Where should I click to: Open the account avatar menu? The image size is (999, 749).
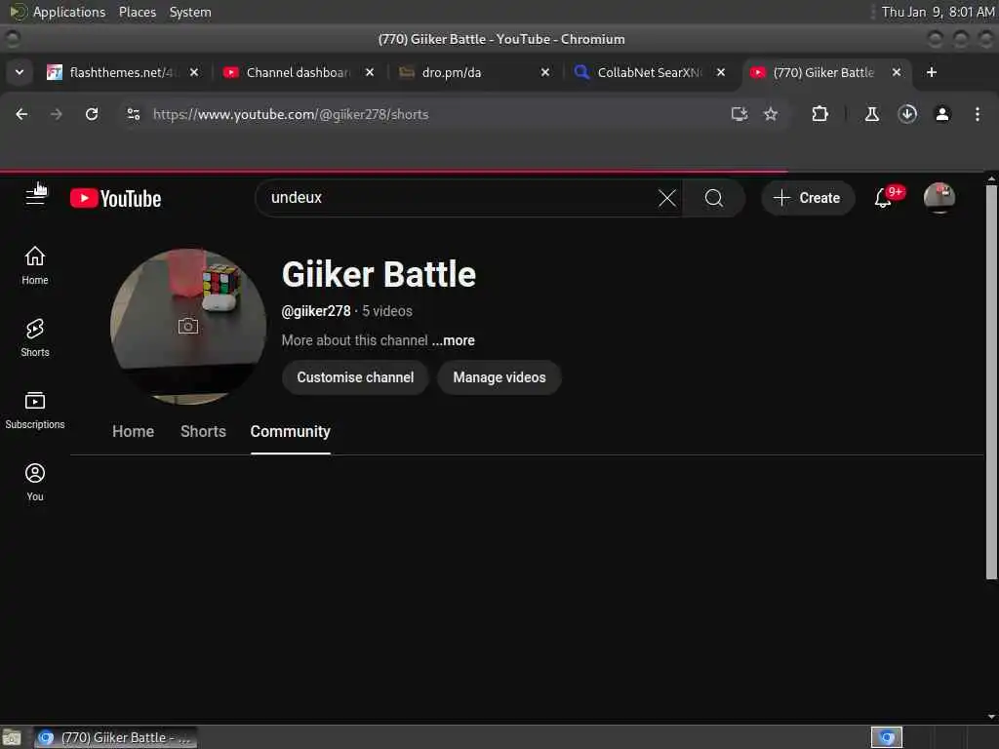coord(939,197)
